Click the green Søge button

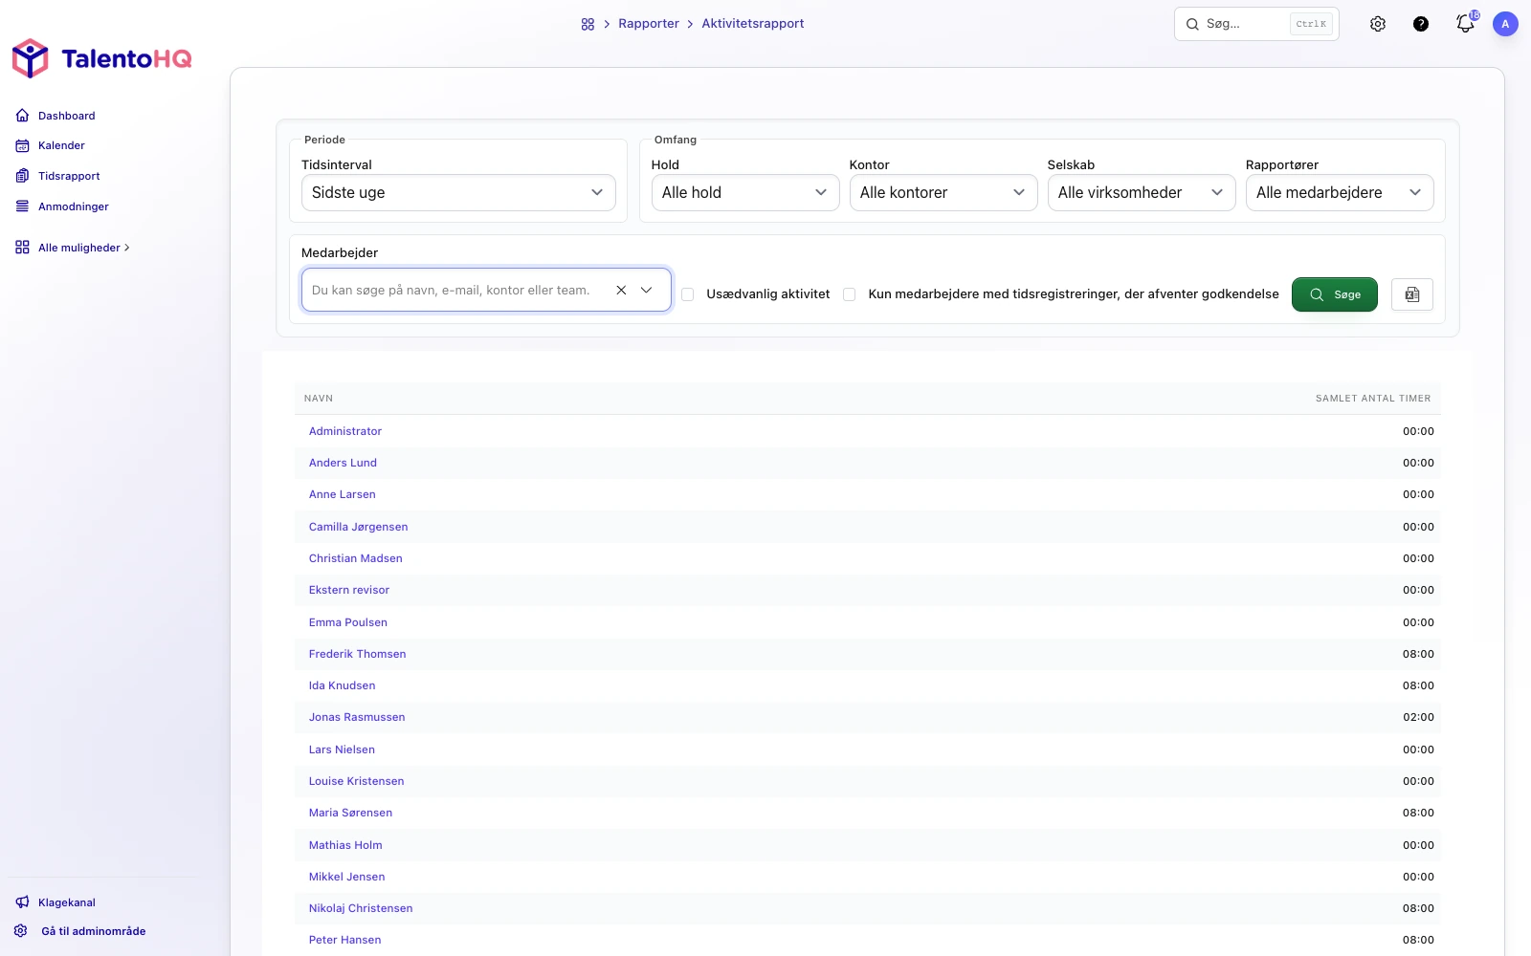click(x=1335, y=294)
